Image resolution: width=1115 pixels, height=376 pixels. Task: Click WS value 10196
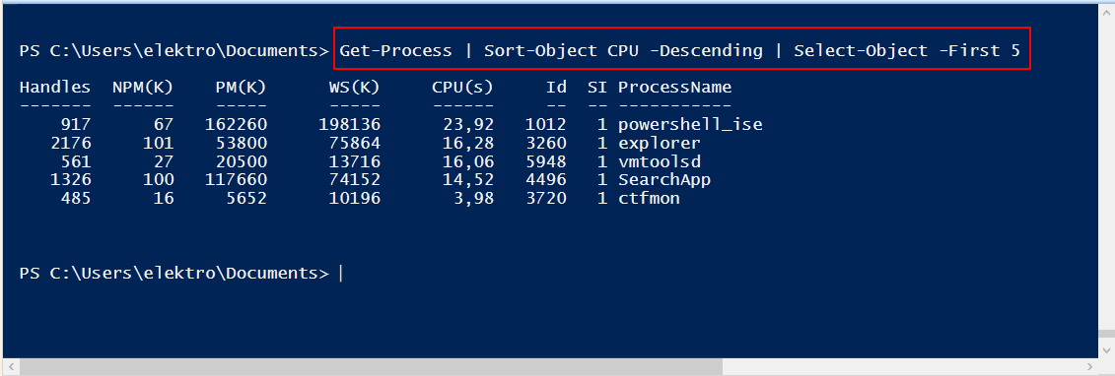click(354, 199)
